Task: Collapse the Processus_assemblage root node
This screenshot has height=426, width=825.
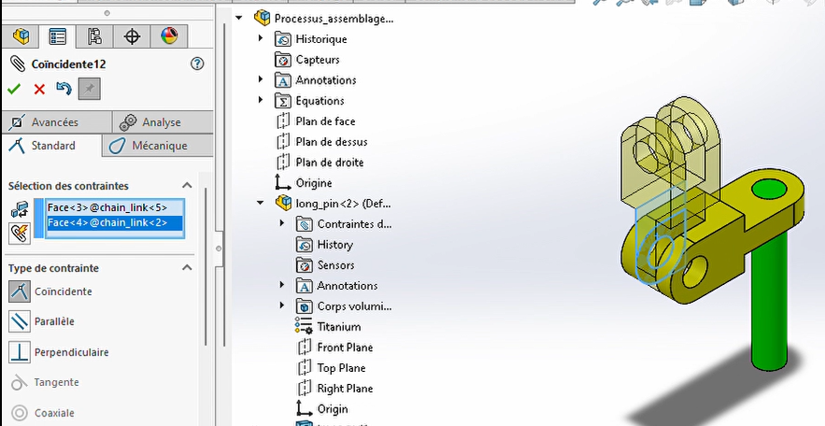Action: tap(239, 18)
